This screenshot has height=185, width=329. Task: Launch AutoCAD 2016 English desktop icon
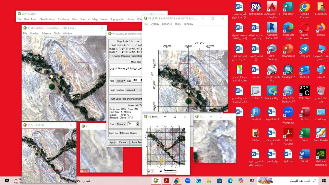tap(272, 10)
